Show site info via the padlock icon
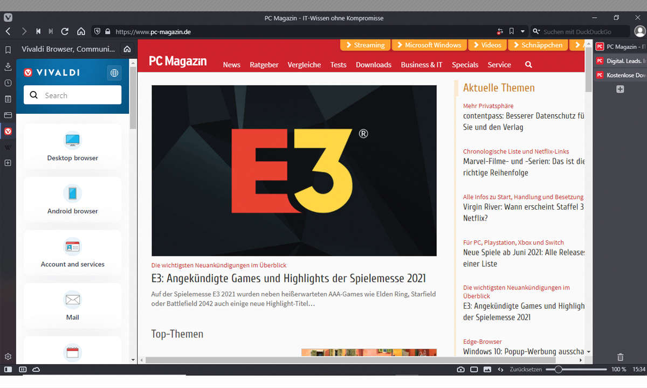Screen dimensions: 647x388 (x=108, y=32)
